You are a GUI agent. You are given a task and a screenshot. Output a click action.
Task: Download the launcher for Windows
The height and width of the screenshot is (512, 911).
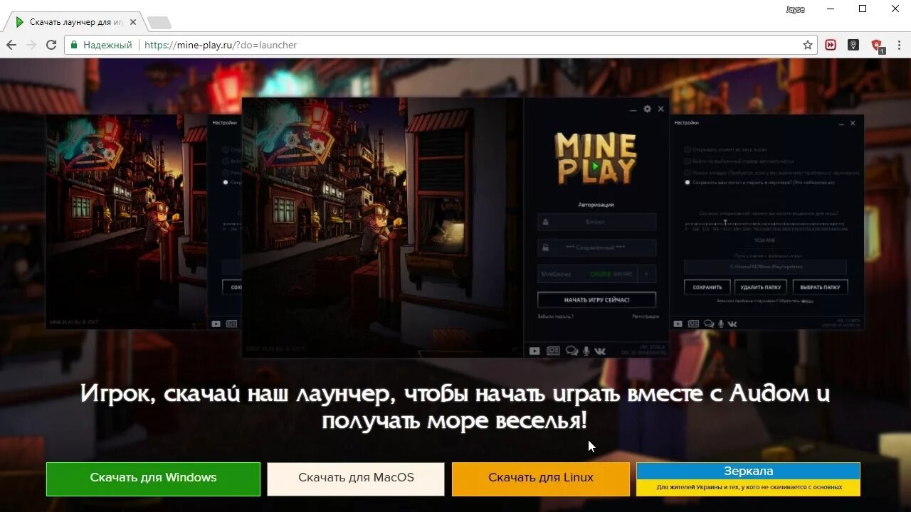pyautogui.click(x=153, y=479)
